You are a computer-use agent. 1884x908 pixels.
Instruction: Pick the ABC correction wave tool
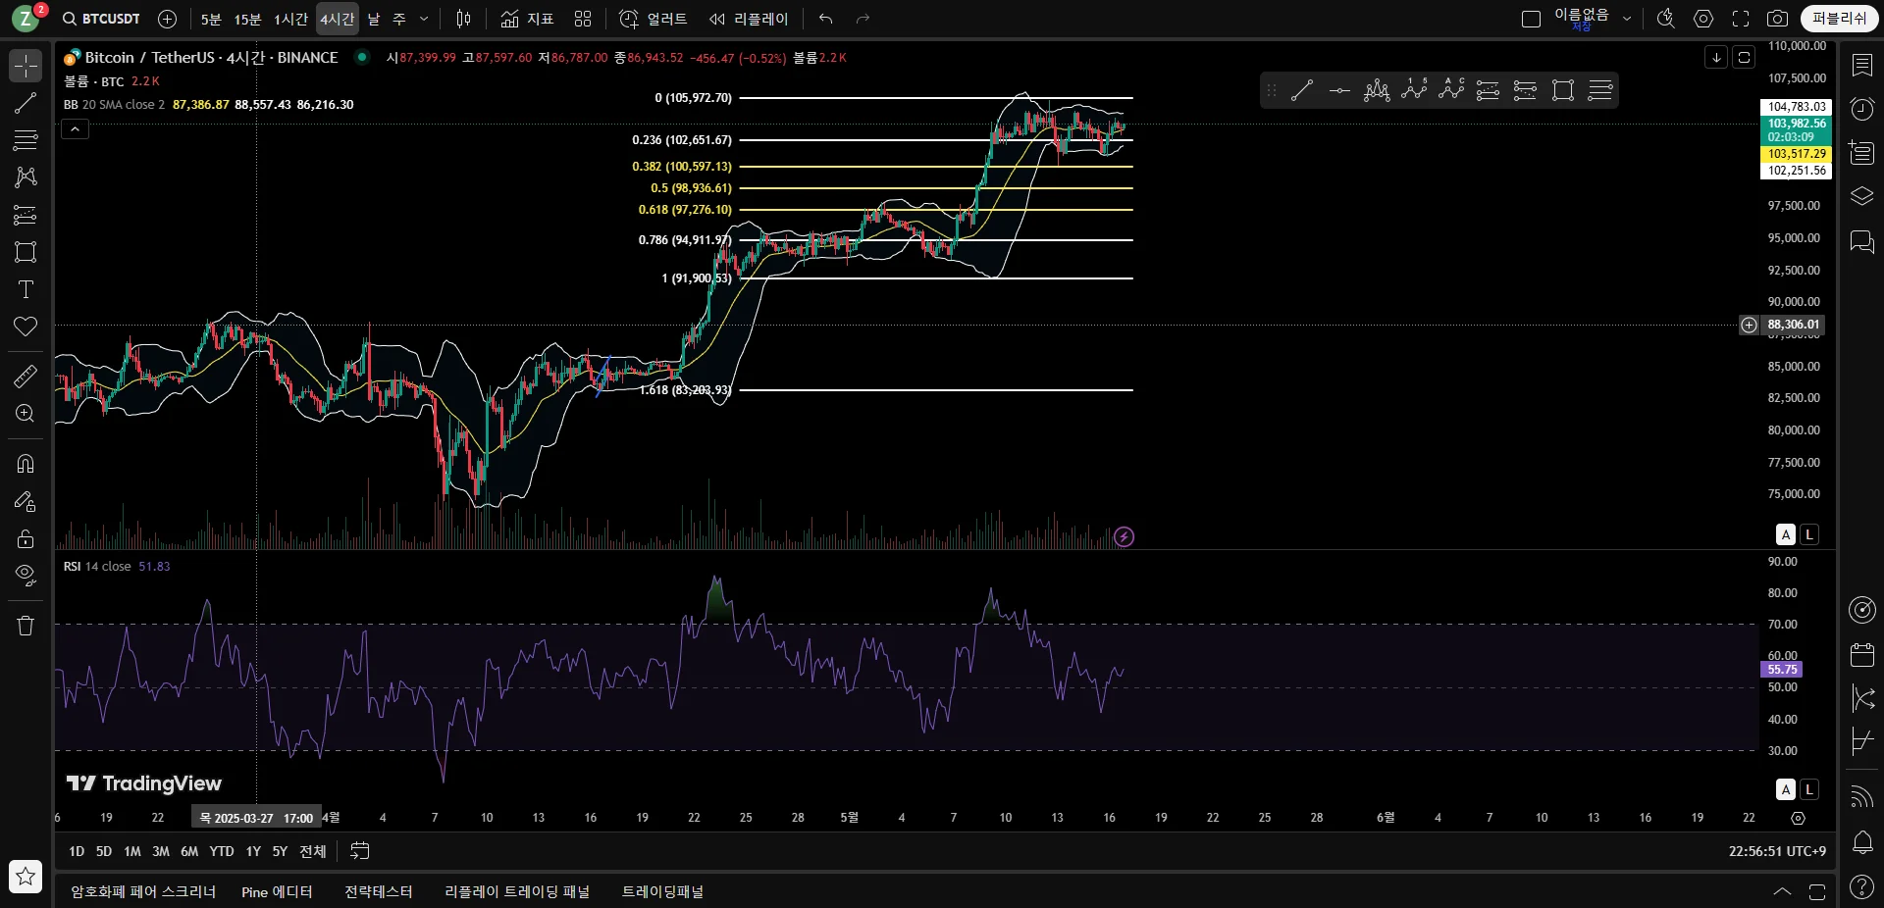click(x=1451, y=91)
